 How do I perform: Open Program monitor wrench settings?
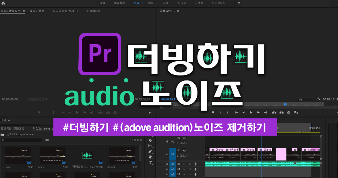[x=319, y=99]
